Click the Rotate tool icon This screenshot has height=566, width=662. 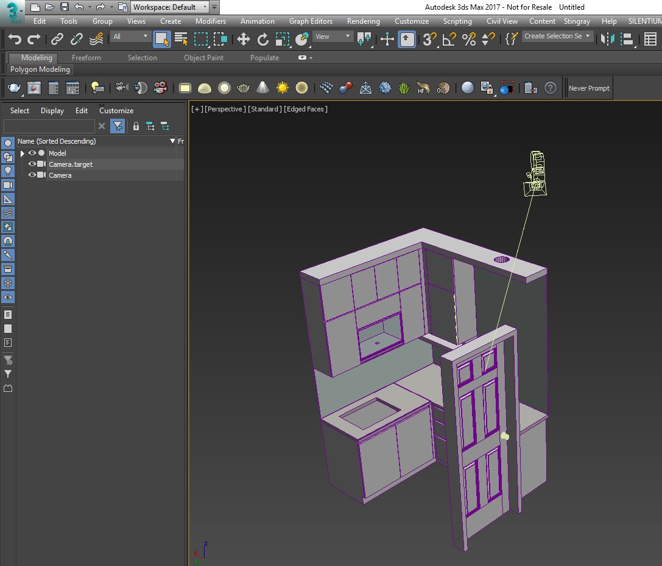(263, 40)
